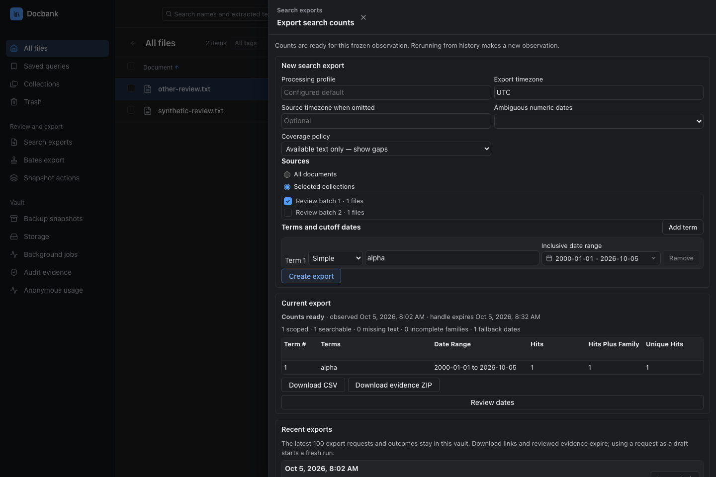Open Saved queries in sidebar

pos(57,66)
